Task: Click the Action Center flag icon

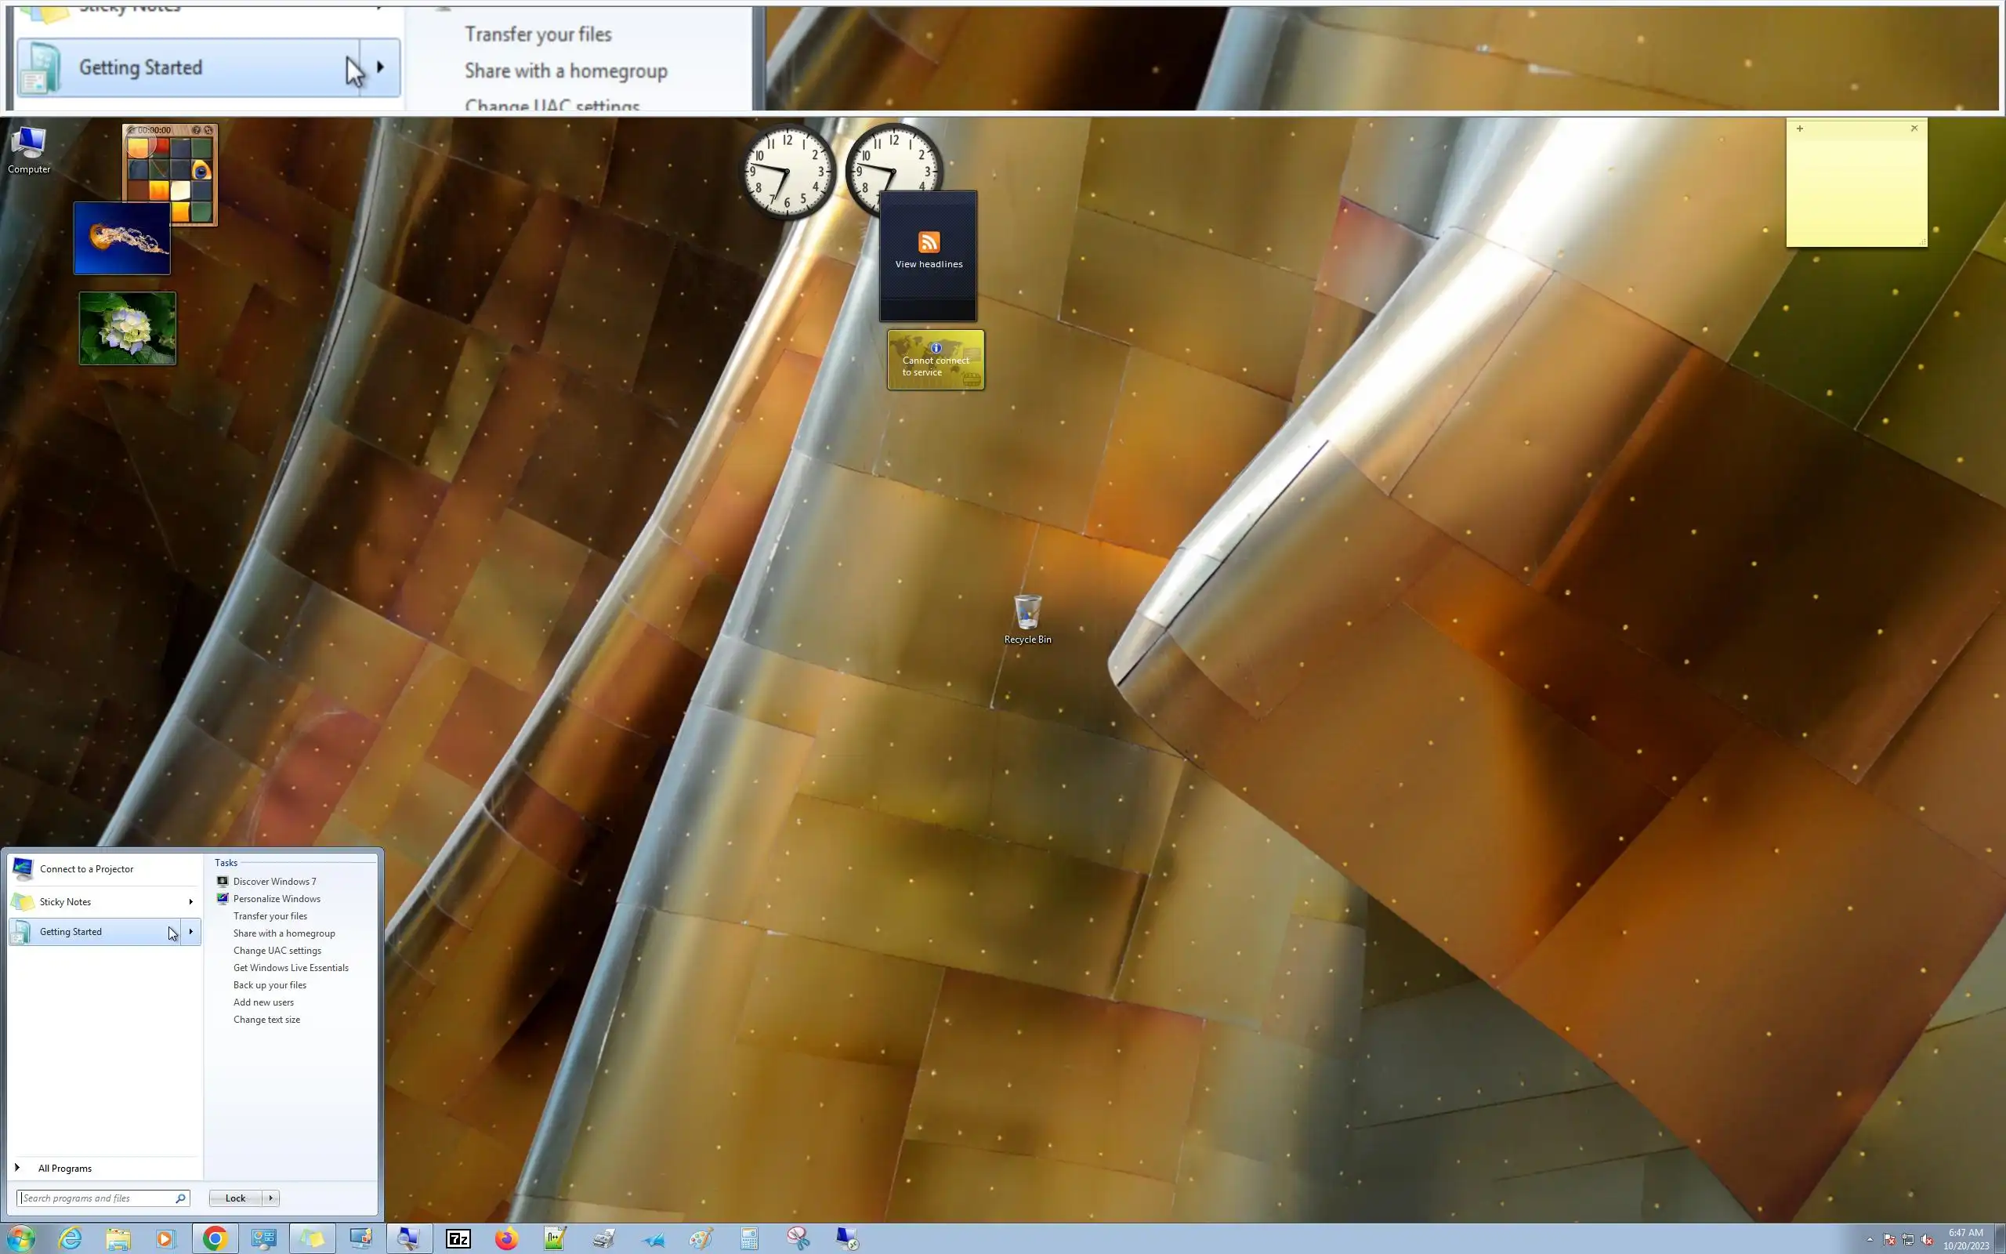Action: pos(1889,1240)
